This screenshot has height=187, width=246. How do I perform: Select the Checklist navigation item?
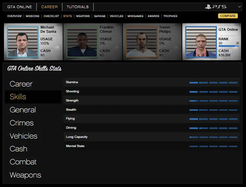[x=51, y=16]
